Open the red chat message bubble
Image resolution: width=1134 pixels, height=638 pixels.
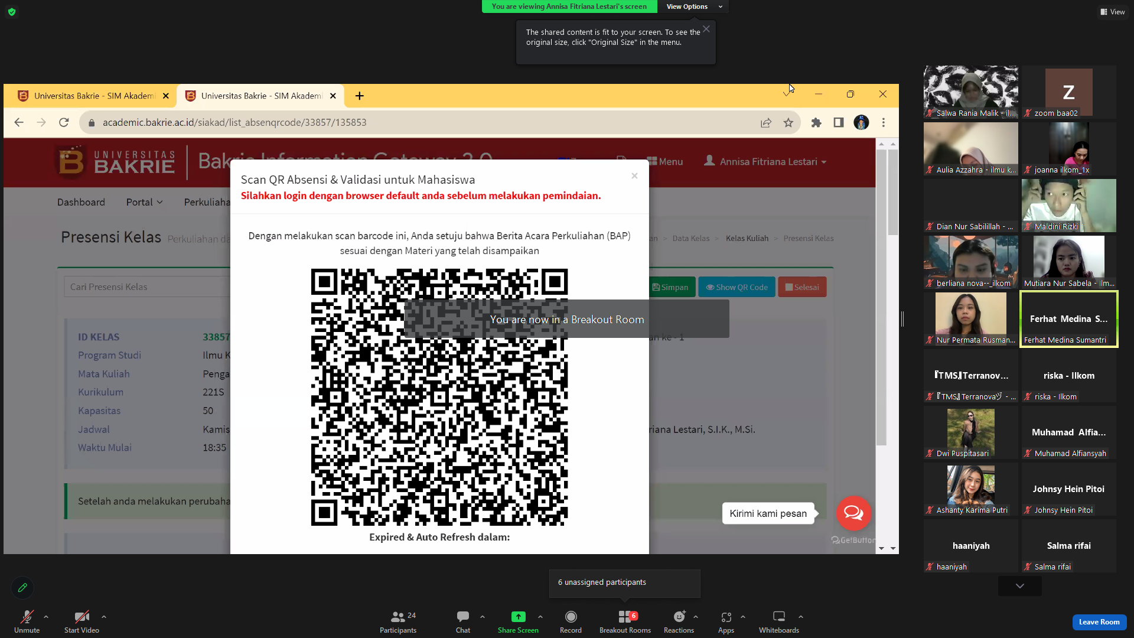pyautogui.click(x=853, y=513)
